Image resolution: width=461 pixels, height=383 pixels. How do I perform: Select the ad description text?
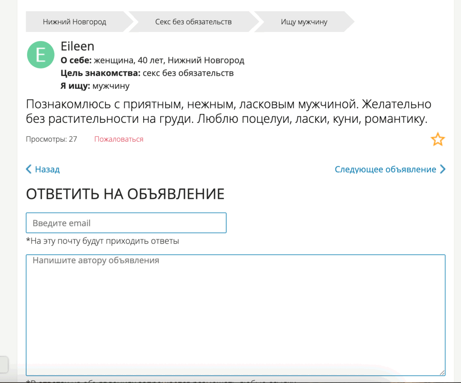pos(225,112)
